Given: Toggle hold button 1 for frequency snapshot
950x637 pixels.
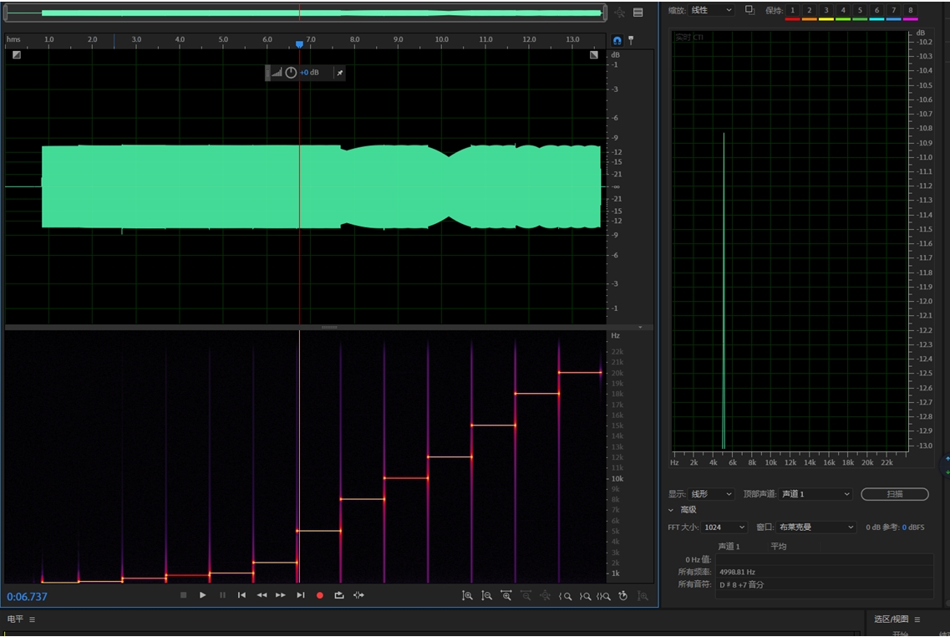Looking at the screenshot, I should (x=792, y=11).
